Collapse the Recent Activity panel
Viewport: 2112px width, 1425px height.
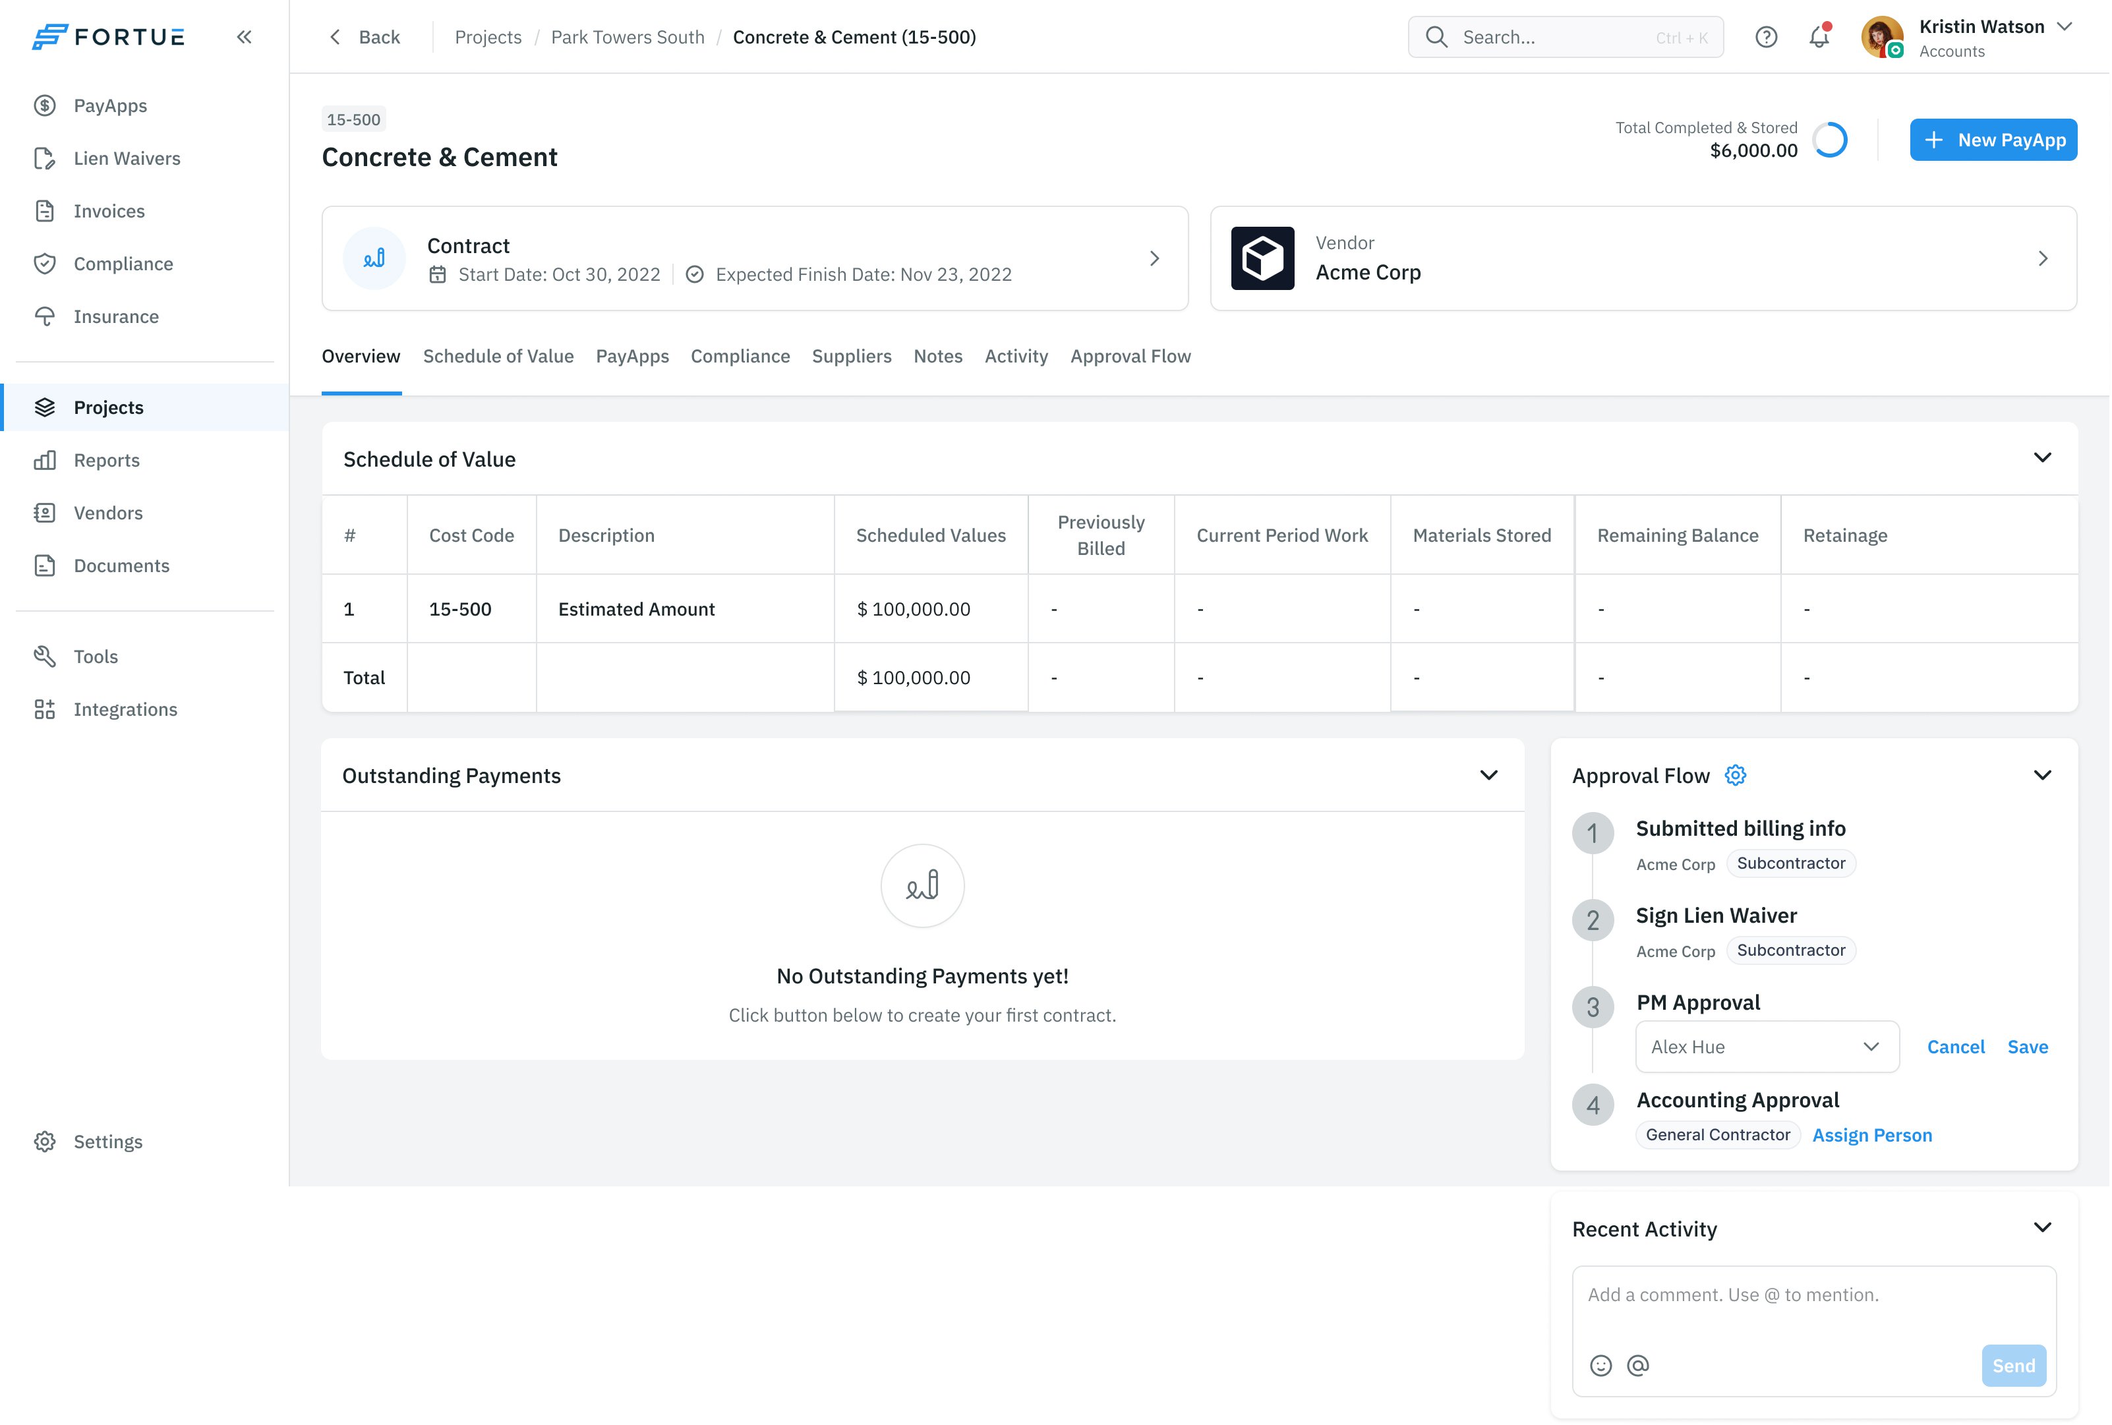click(x=2043, y=1228)
